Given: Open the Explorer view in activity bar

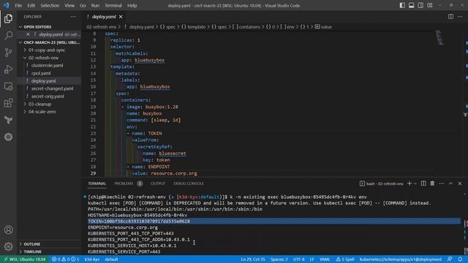Looking at the screenshot, I should click(x=8, y=19).
